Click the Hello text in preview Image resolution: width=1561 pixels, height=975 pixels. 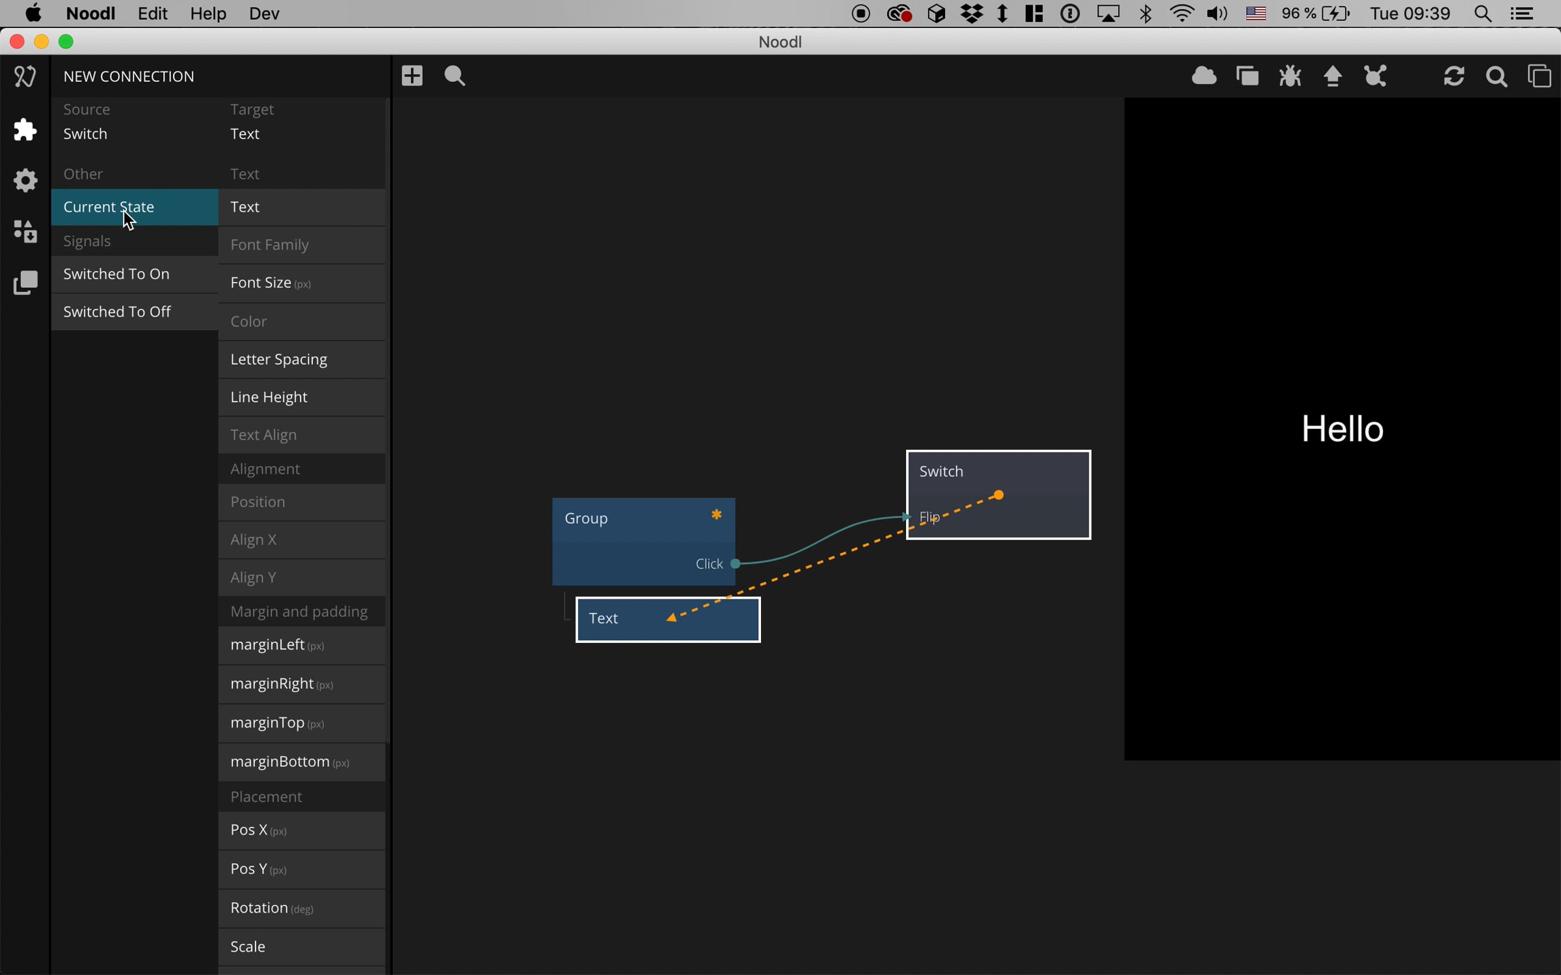click(1342, 429)
